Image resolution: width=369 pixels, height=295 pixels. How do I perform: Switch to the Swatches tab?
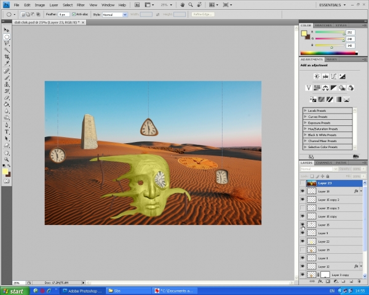[323, 25]
